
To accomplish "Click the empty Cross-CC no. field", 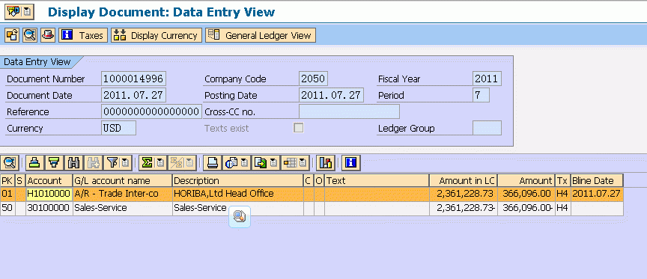I will coord(349,111).
